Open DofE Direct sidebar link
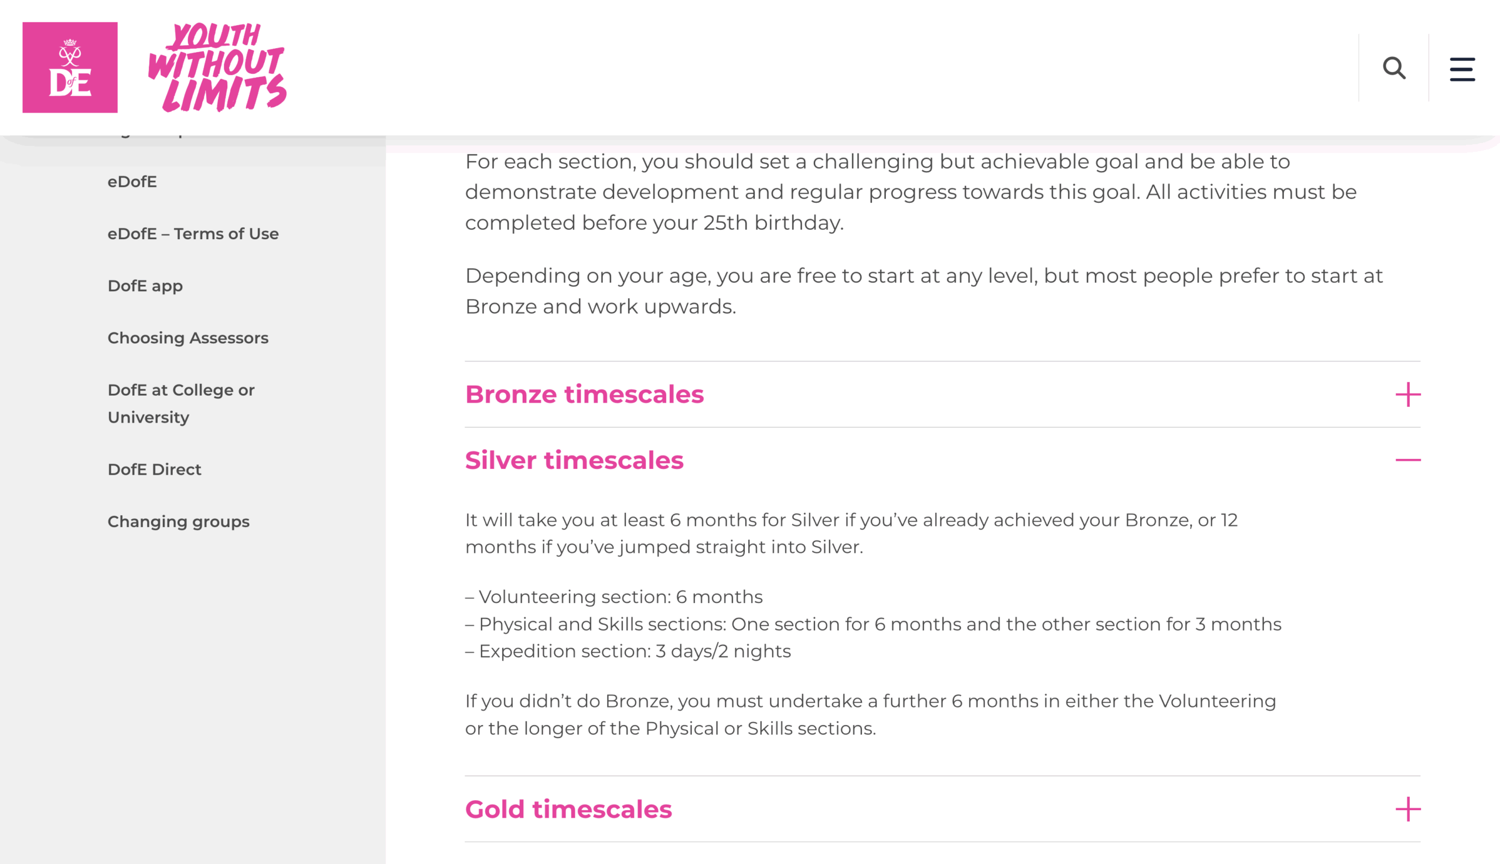This screenshot has width=1500, height=864. 154,470
